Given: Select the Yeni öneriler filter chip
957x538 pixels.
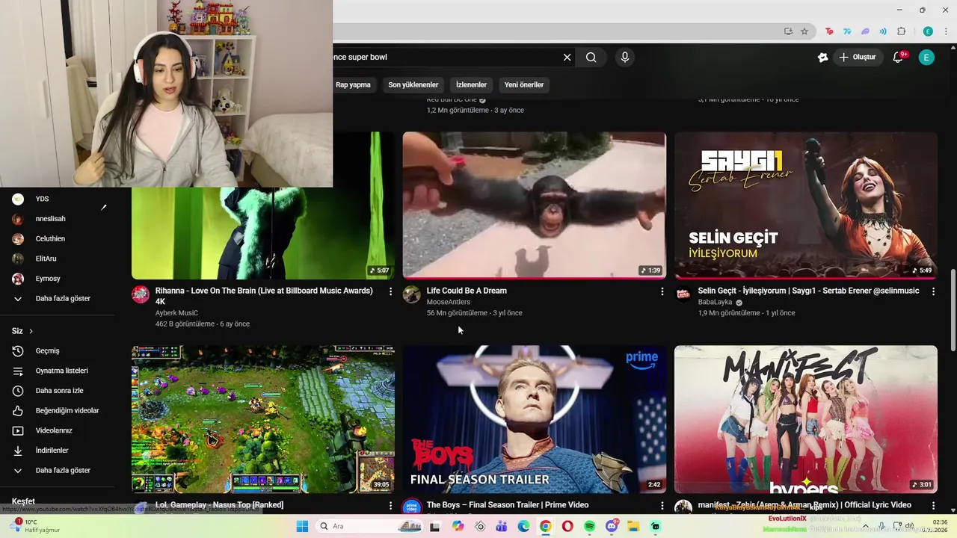Looking at the screenshot, I should pos(524,84).
